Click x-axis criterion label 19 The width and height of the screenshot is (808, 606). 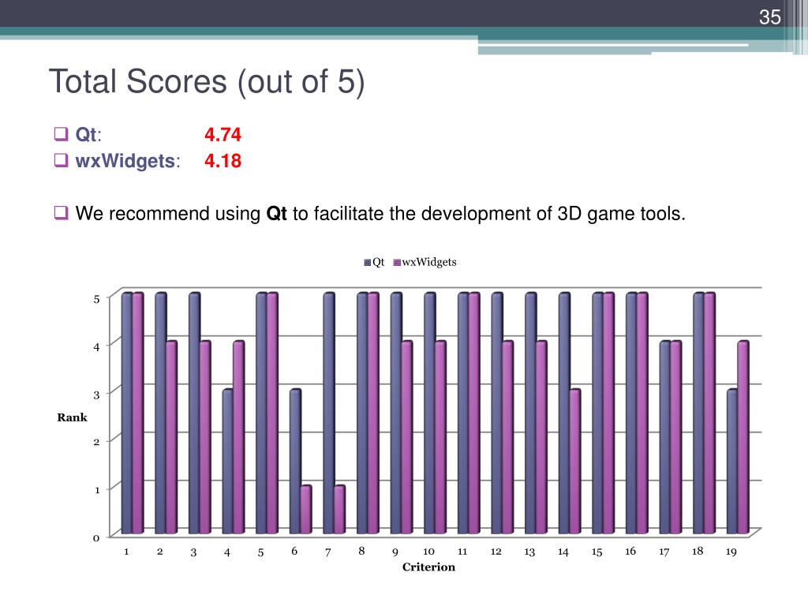pos(731,552)
